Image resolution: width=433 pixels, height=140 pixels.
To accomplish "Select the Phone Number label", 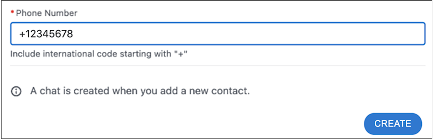I will [x=47, y=13].
